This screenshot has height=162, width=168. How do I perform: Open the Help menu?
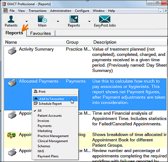112,11
